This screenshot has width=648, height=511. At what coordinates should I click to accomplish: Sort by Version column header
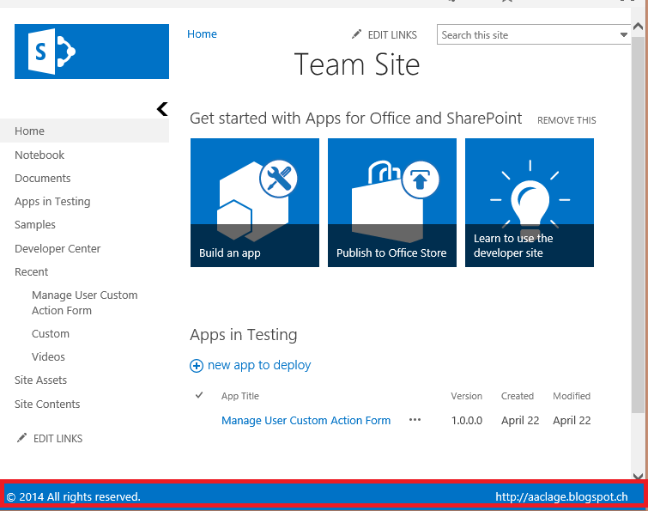(x=467, y=396)
